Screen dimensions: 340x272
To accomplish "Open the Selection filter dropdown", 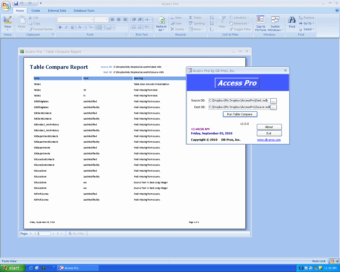I will pos(239,18).
